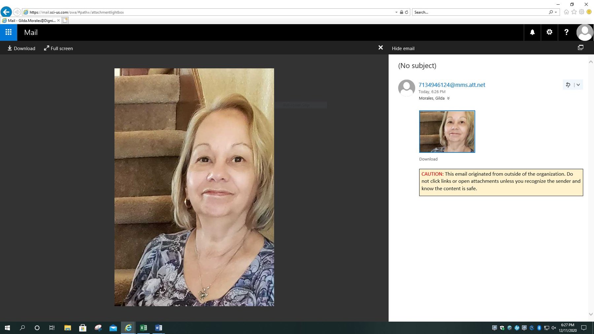This screenshot has width=594, height=334.
Task: Open Excel from the taskbar
Action: pyautogui.click(x=143, y=328)
